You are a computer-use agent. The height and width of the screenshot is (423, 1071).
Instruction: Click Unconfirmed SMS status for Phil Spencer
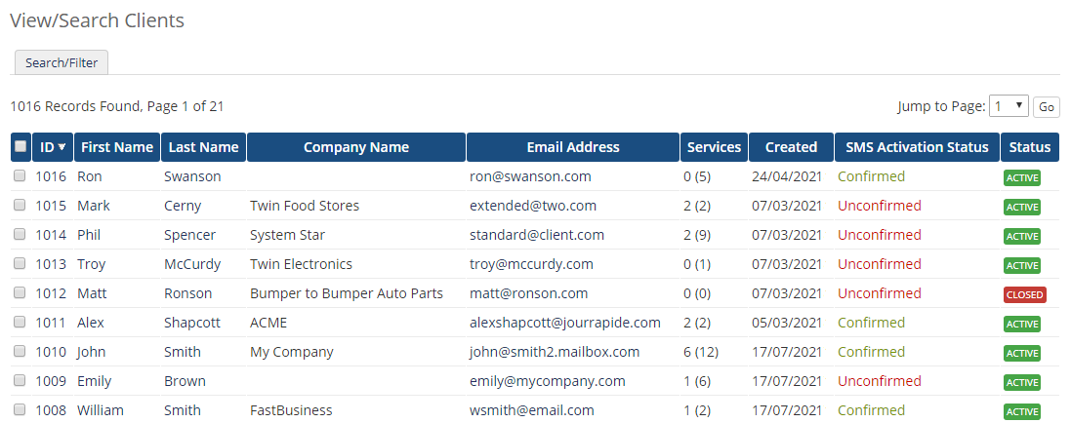[879, 235]
